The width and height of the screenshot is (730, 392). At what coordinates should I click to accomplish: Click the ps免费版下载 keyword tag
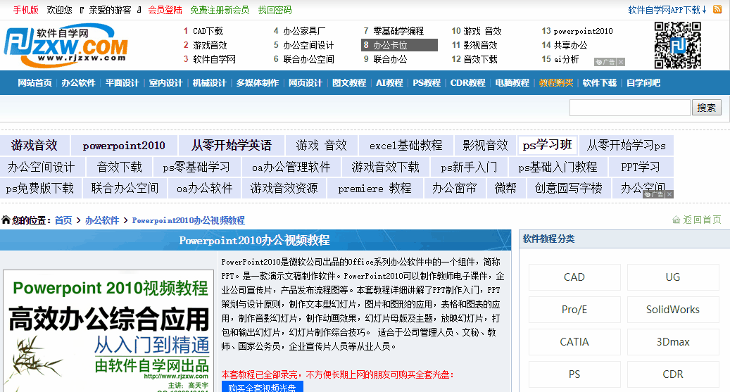pyautogui.click(x=40, y=188)
